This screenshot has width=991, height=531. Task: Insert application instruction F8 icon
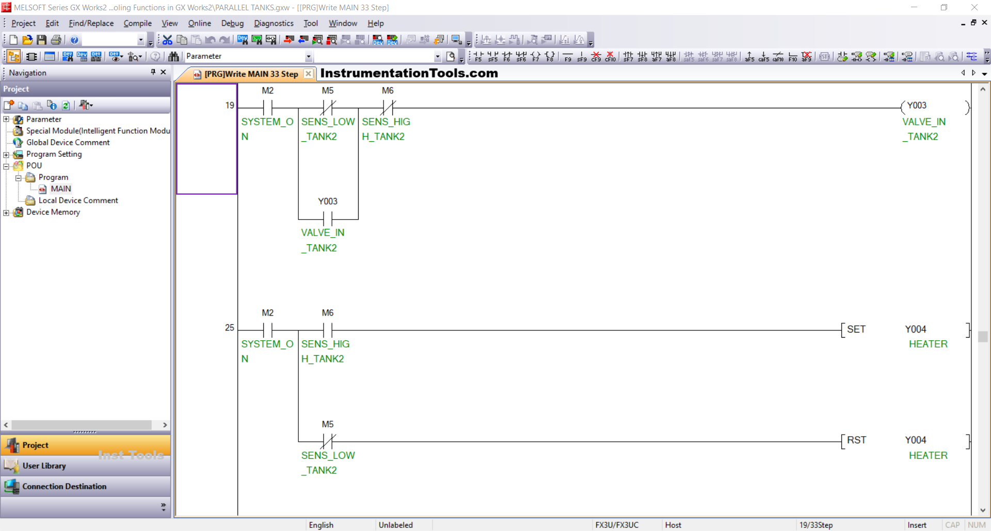click(x=550, y=56)
